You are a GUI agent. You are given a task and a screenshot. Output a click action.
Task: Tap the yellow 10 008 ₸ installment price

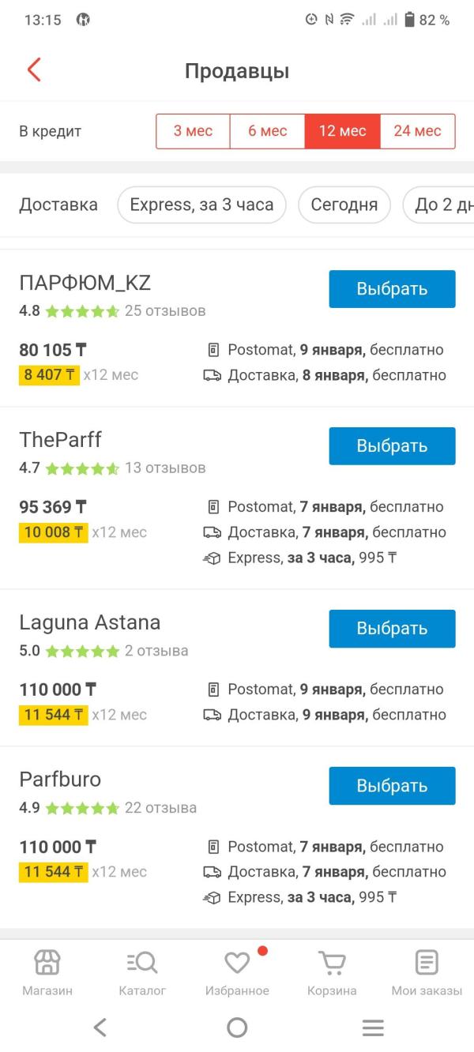53,532
